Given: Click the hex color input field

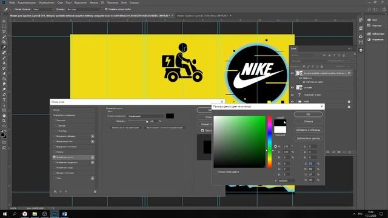Looking at the screenshot, I should point(286,180).
